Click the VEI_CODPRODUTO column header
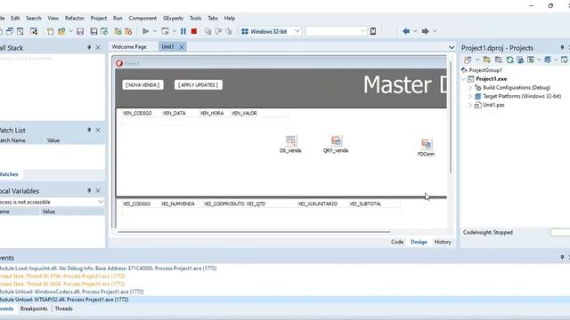The width and height of the screenshot is (570, 320). coord(224,204)
